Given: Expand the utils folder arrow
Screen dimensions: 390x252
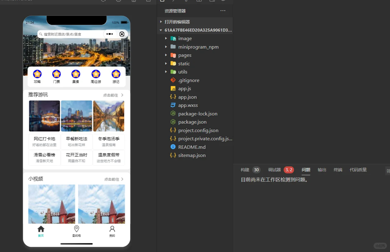Looking at the screenshot, I should (x=166, y=72).
